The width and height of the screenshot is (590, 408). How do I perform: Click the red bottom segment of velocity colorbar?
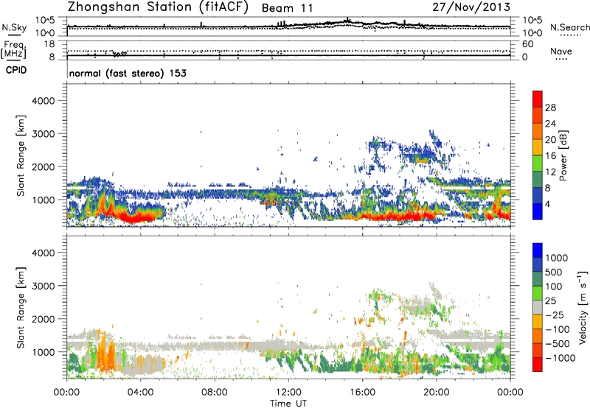(x=538, y=365)
